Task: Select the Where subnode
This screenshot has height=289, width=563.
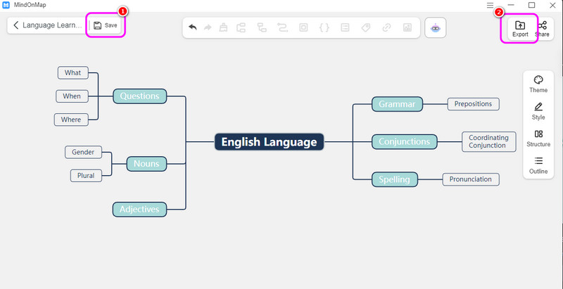Action: point(71,120)
